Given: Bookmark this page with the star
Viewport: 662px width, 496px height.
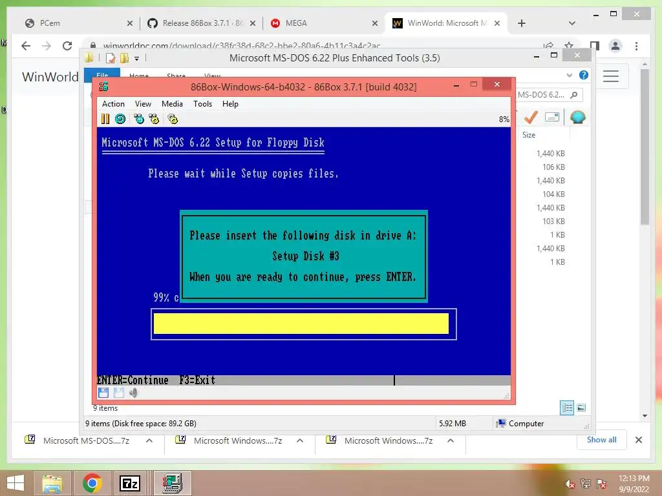Looking at the screenshot, I should click(x=569, y=46).
